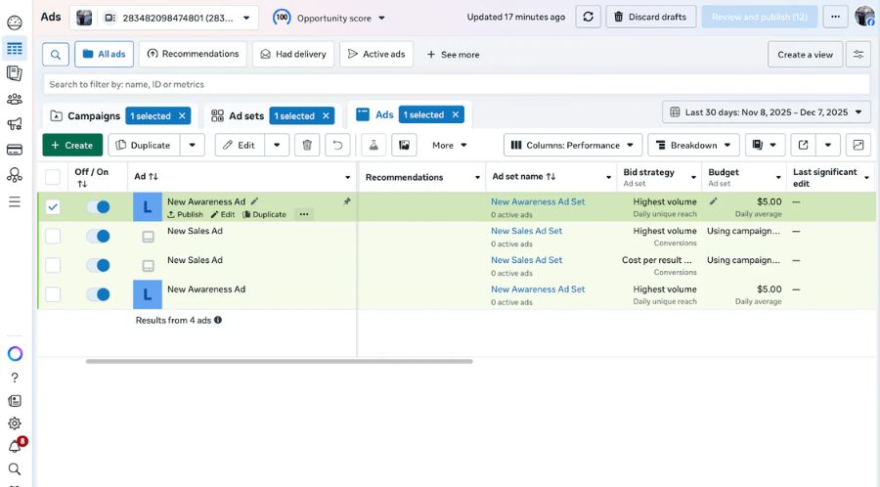Click the charts view icon button

tap(858, 145)
